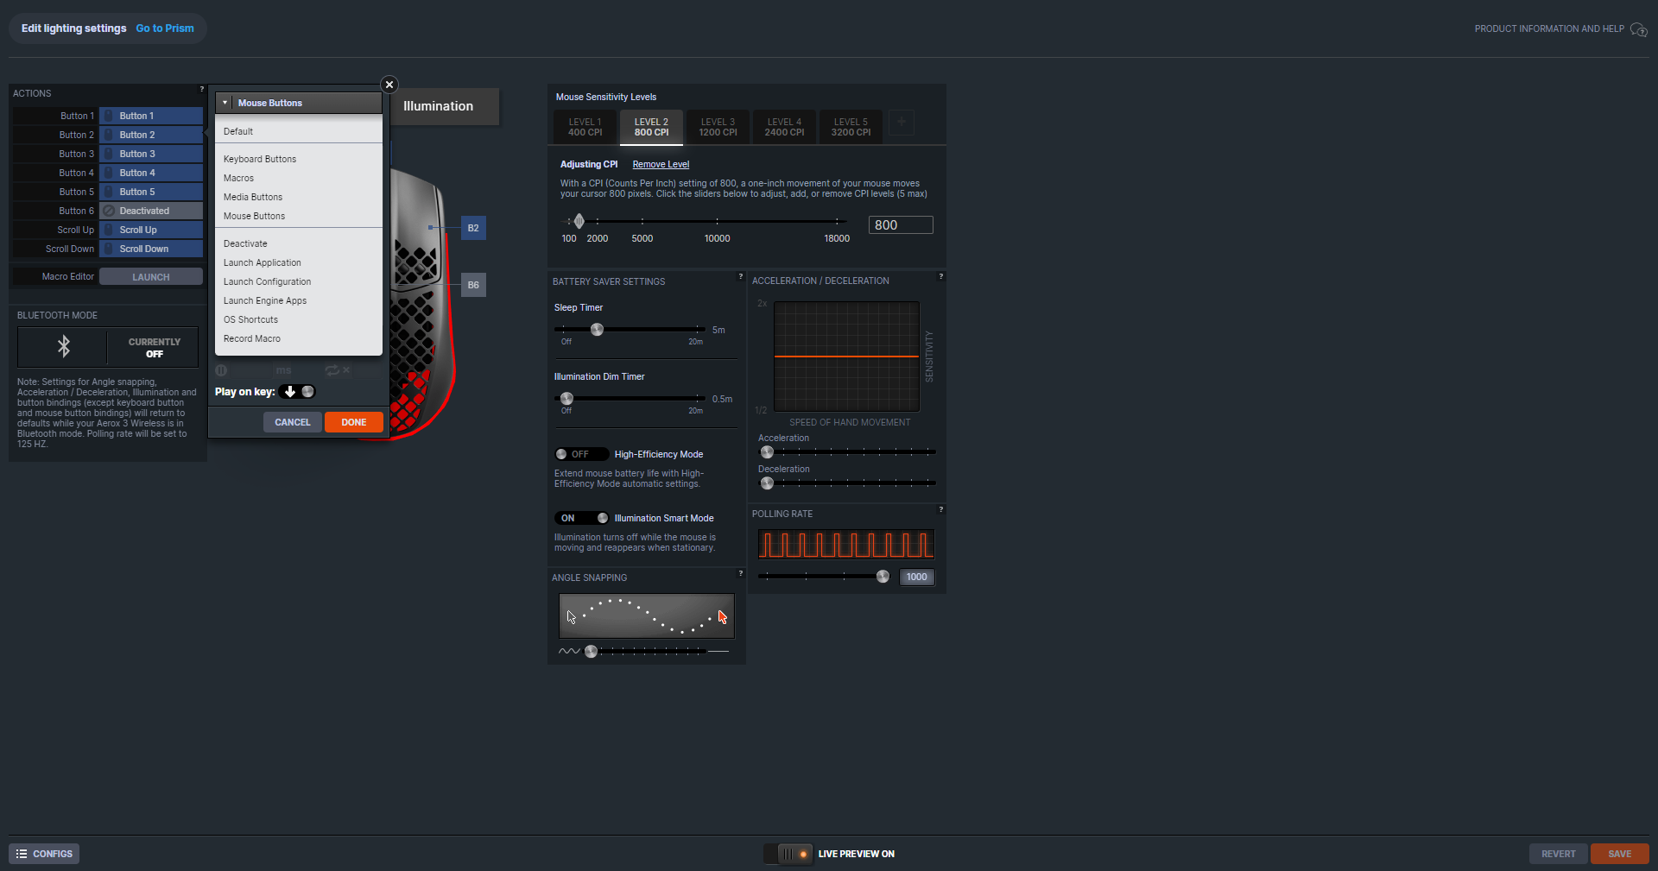The height and width of the screenshot is (871, 1658).
Task: Collapse the Mouse Buttons dropdown header
Action: [x=299, y=103]
